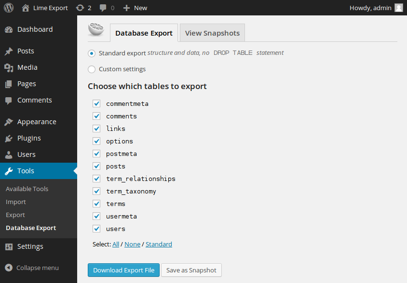Click the Save as Snapshot button
This screenshot has height=283, width=407.
[191, 270]
